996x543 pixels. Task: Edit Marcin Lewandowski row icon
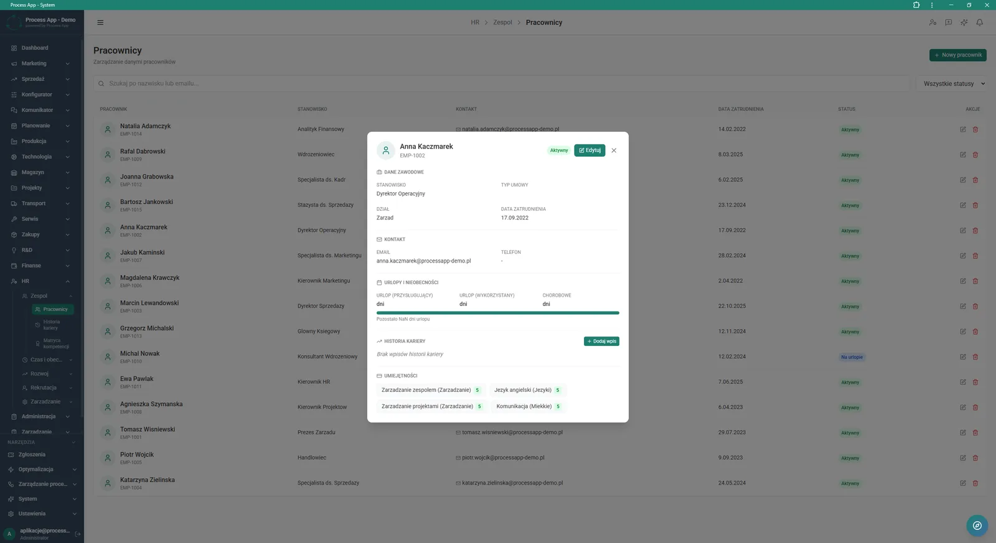pos(963,306)
